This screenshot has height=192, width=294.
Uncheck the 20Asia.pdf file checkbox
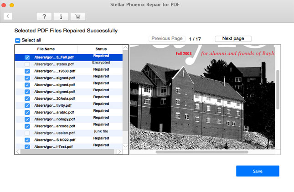click(27, 99)
